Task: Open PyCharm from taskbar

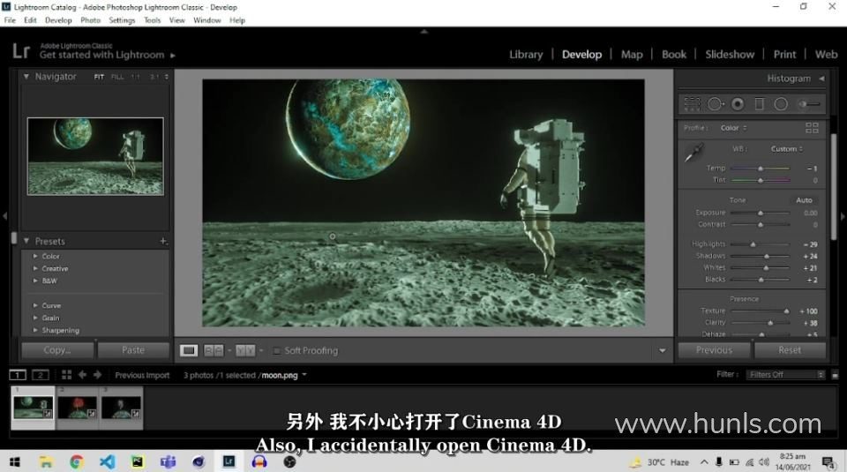Action: [x=138, y=461]
